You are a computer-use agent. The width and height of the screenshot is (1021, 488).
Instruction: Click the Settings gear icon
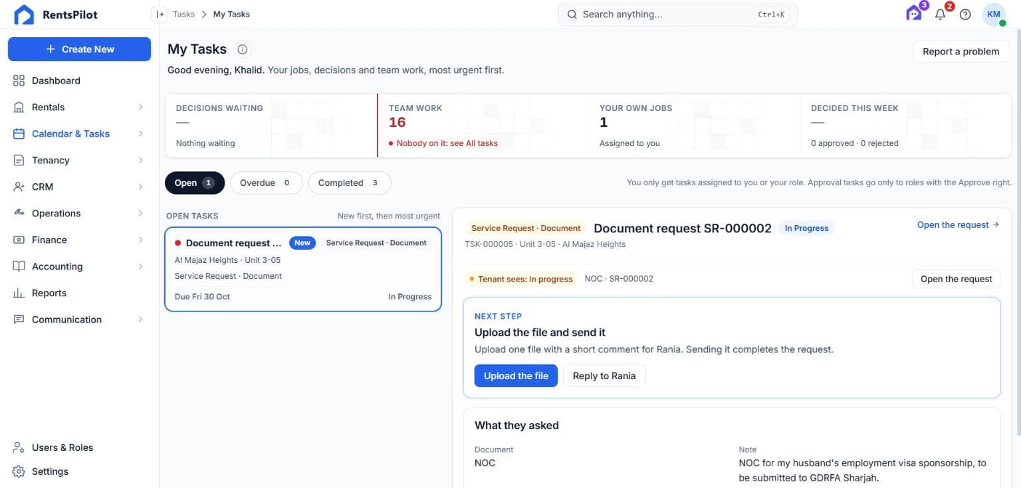19,471
